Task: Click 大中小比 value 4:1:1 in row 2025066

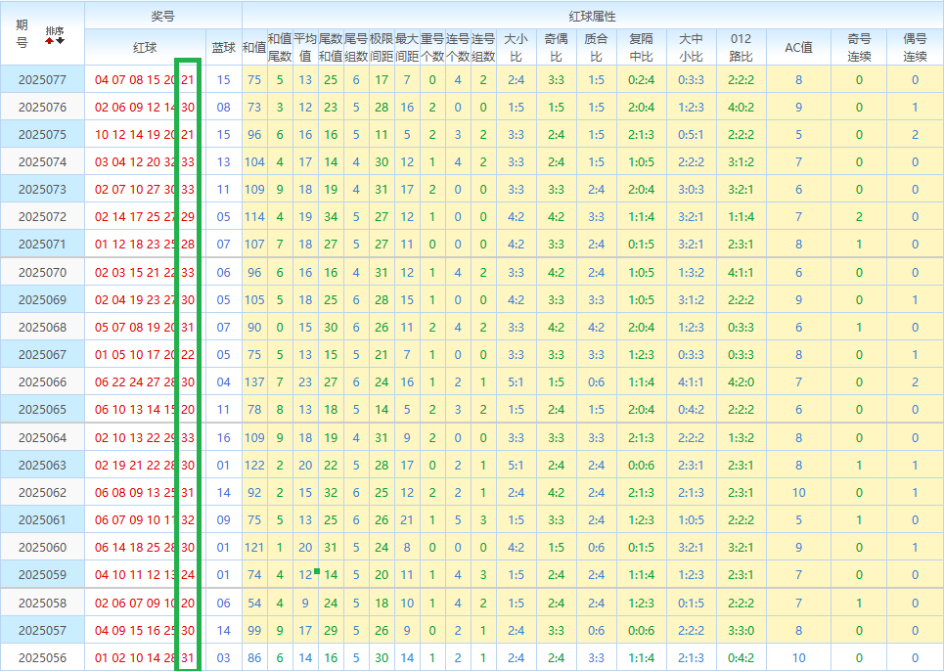Action: pyautogui.click(x=692, y=382)
